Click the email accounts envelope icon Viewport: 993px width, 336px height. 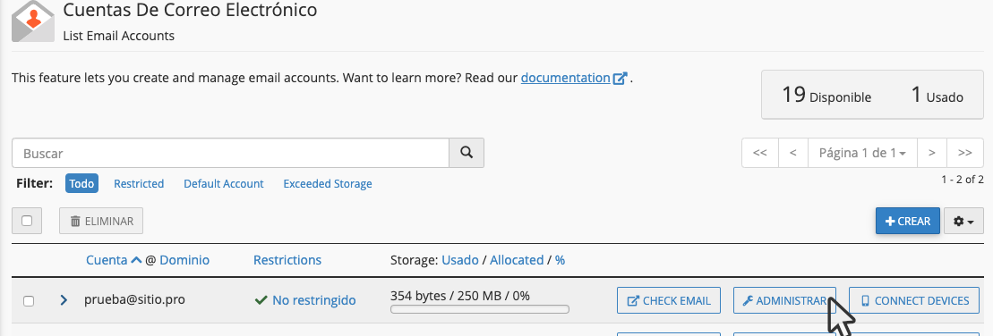tap(33, 21)
